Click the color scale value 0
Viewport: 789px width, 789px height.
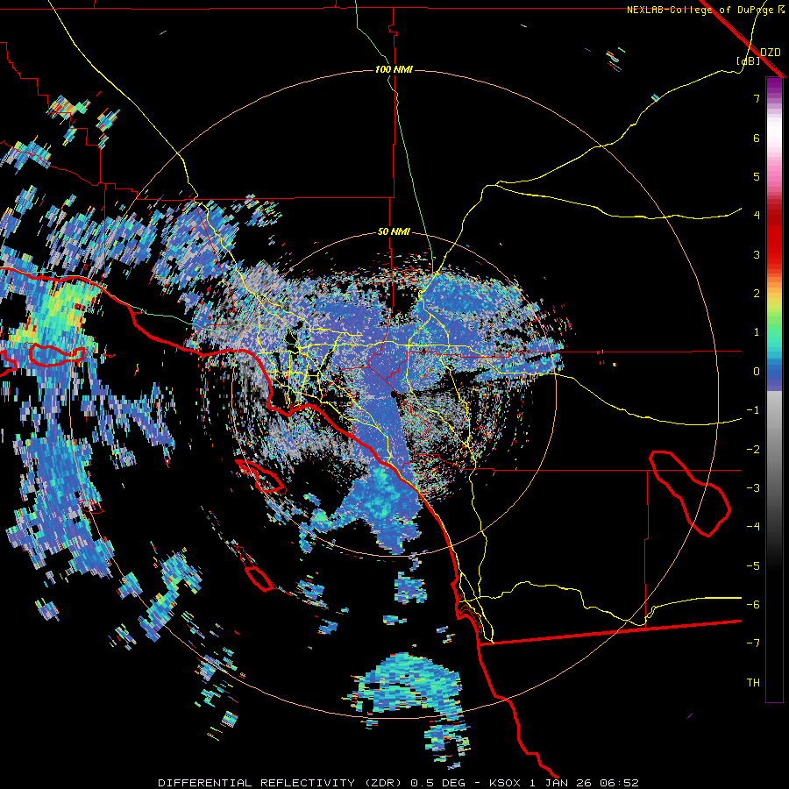(757, 372)
